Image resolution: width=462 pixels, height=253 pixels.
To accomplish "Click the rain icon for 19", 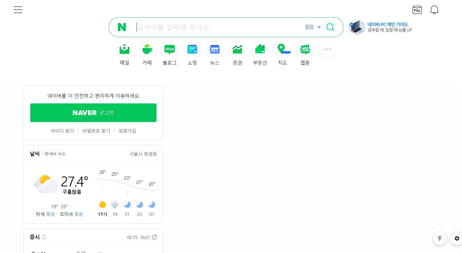I will click(x=115, y=204).
